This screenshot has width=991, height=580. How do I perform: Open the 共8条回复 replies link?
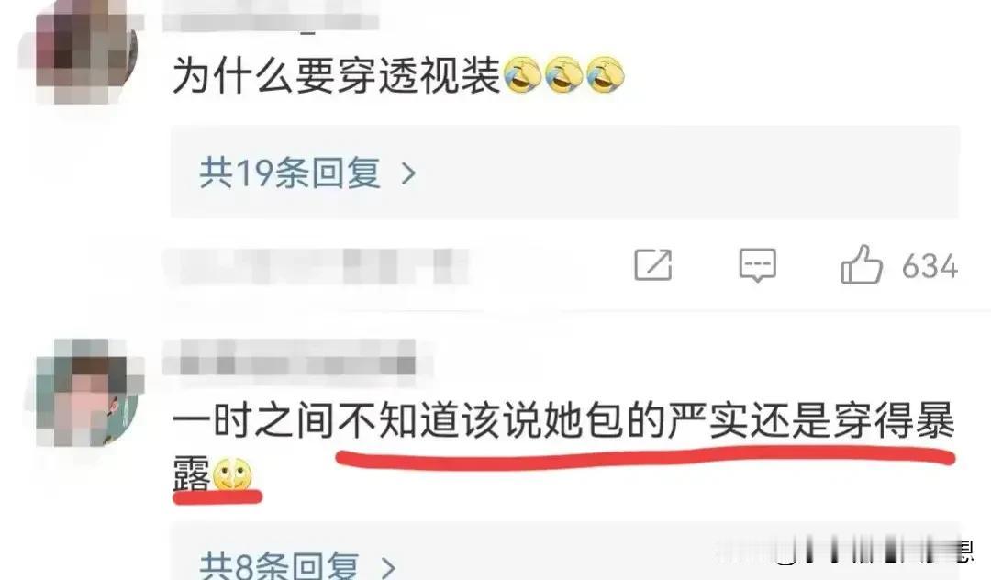[x=279, y=564]
